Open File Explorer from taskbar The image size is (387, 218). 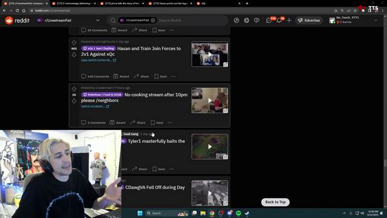pyautogui.click(x=203, y=213)
